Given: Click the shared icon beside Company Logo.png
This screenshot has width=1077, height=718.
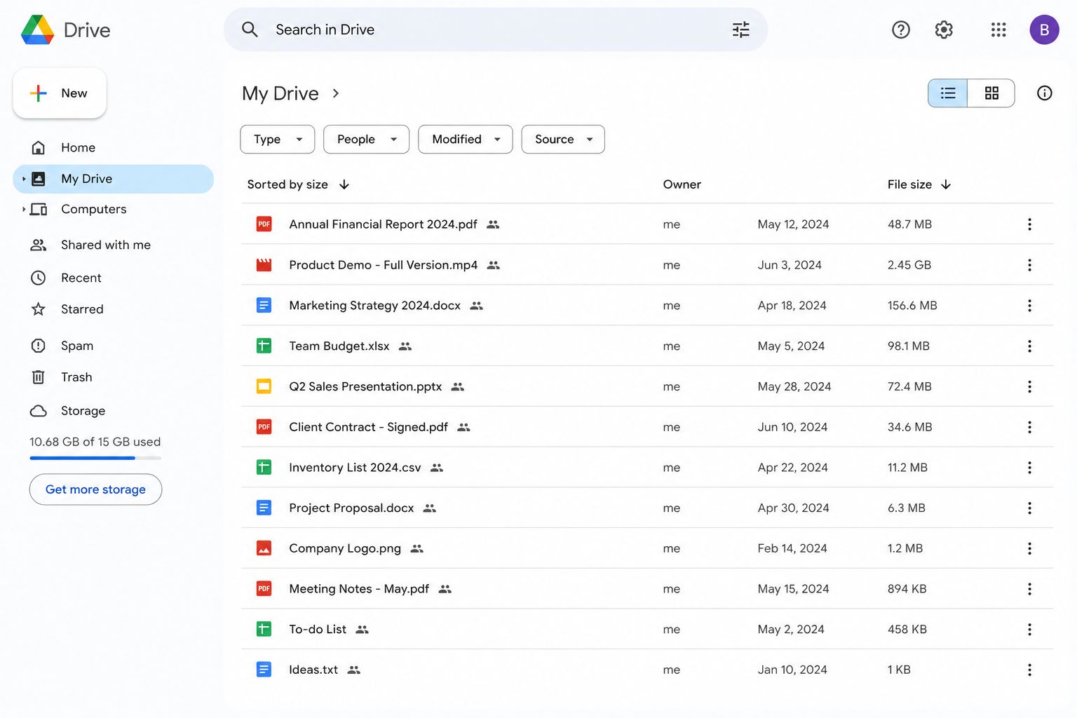Looking at the screenshot, I should click(417, 549).
